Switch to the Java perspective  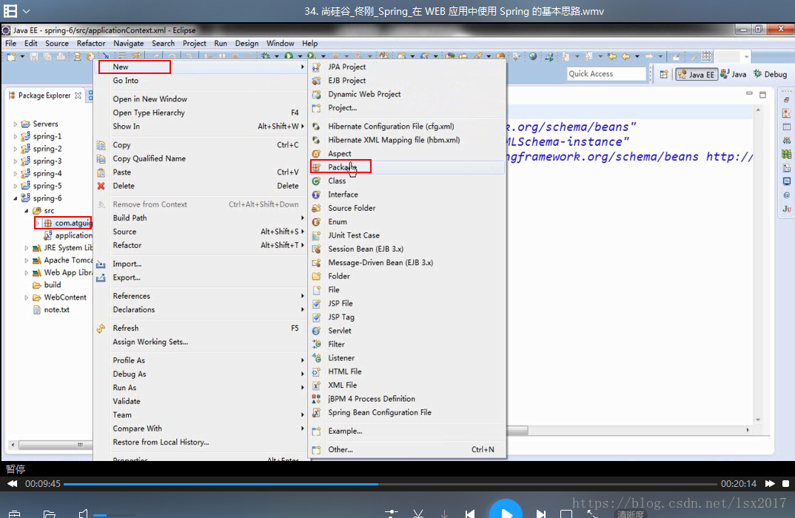(733, 74)
